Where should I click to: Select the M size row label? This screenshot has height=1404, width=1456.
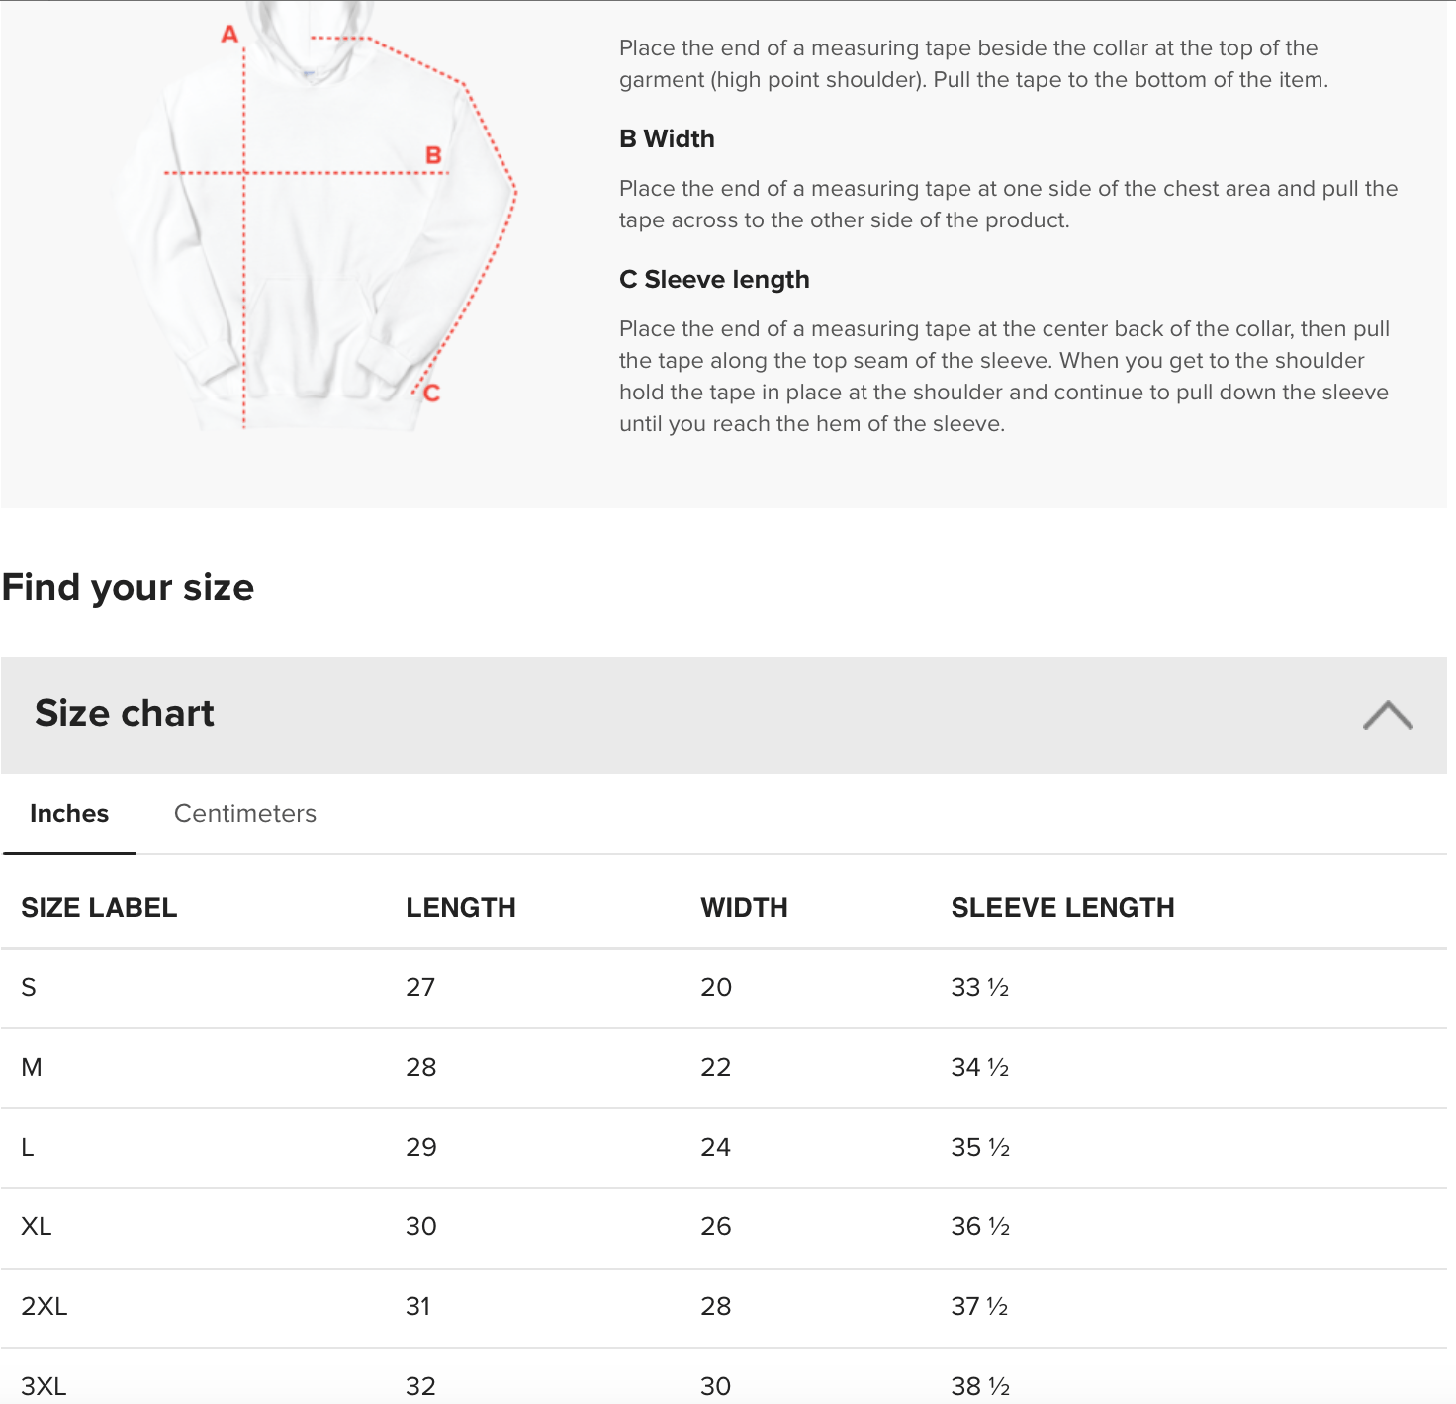[32, 1067]
